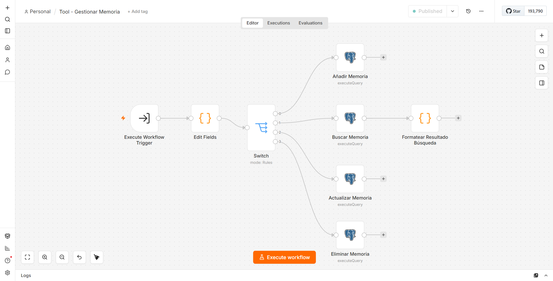
Task: Click the Add tag link
Action: (138, 12)
